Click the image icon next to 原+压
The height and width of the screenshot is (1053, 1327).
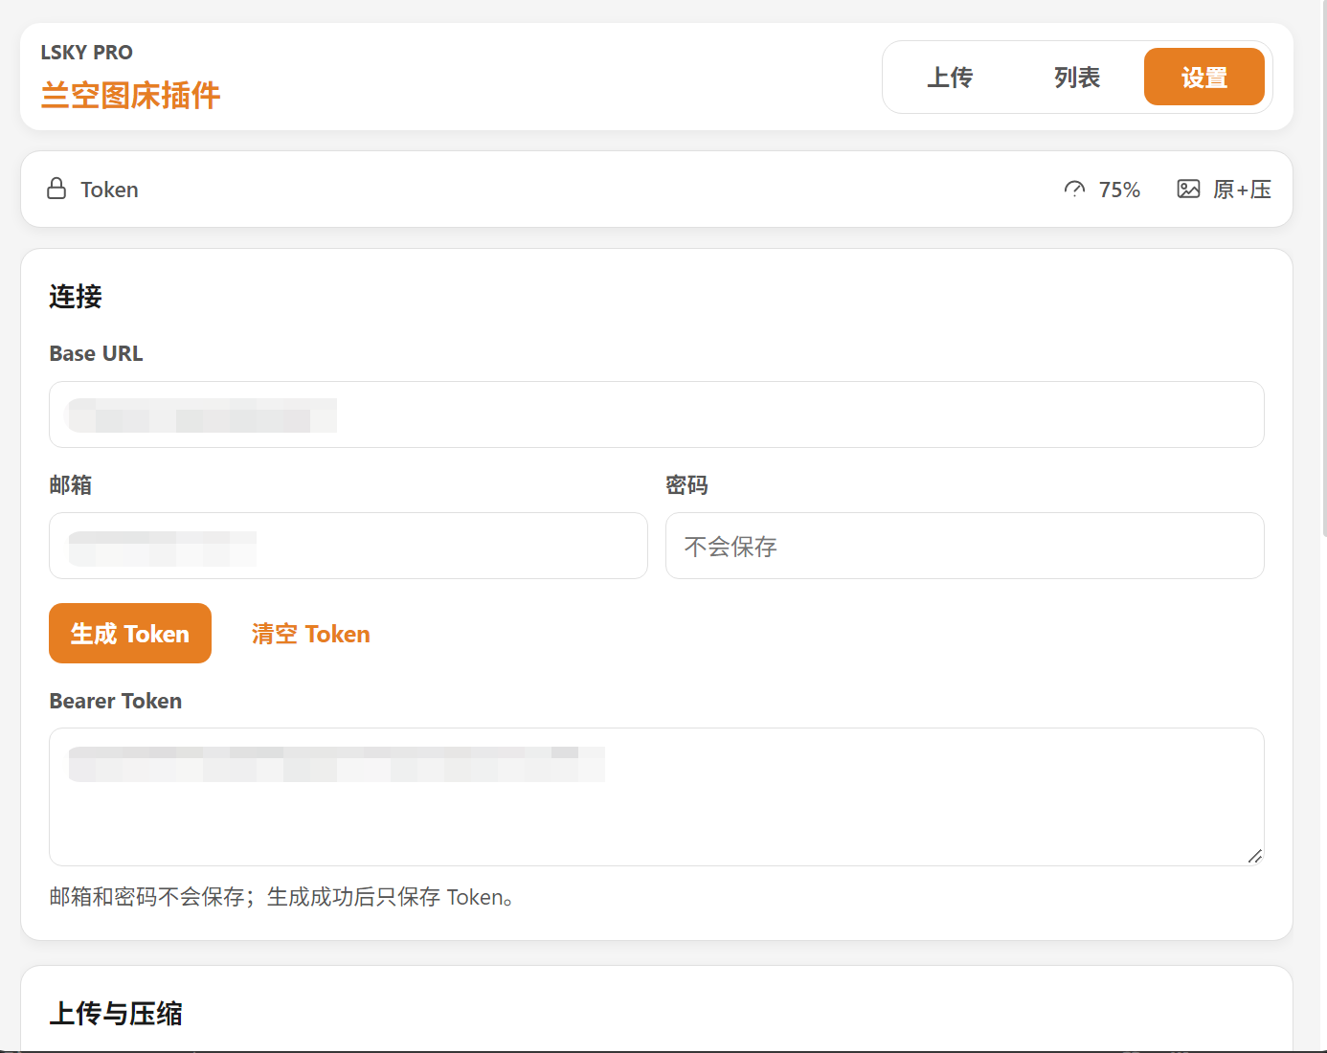click(x=1188, y=189)
